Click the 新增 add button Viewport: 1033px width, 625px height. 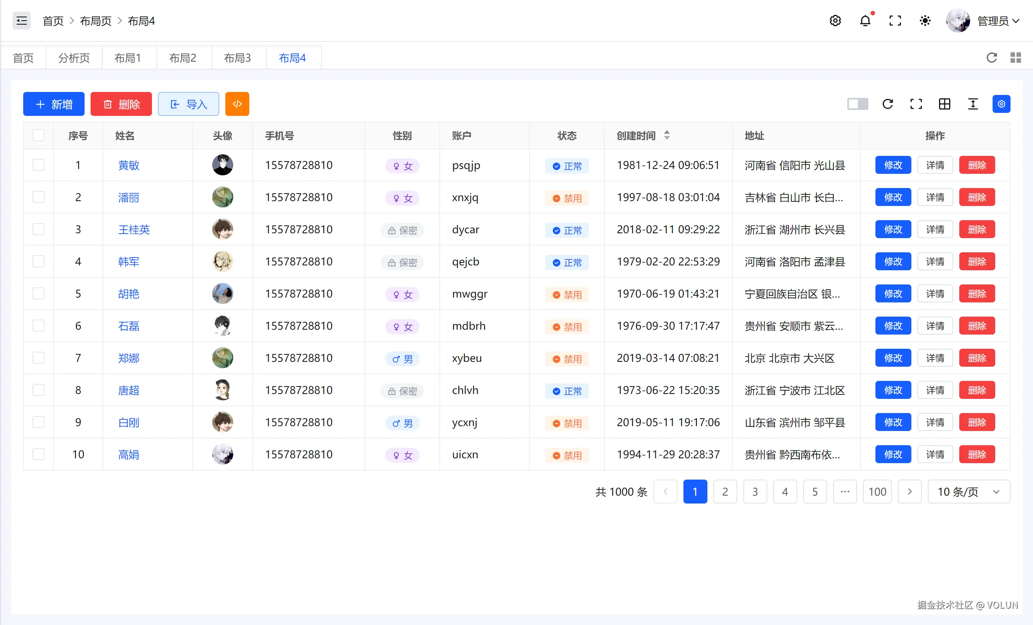pyautogui.click(x=54, y=104)
